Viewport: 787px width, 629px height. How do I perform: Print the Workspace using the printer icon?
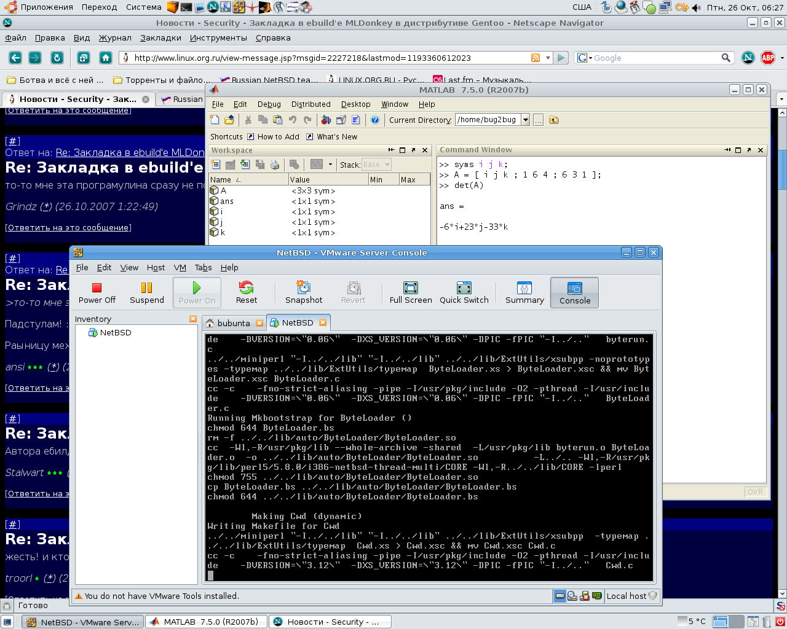(x=275, y=165)
